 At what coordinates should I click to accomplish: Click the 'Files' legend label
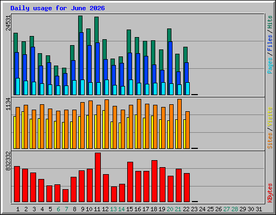[270, 43]
